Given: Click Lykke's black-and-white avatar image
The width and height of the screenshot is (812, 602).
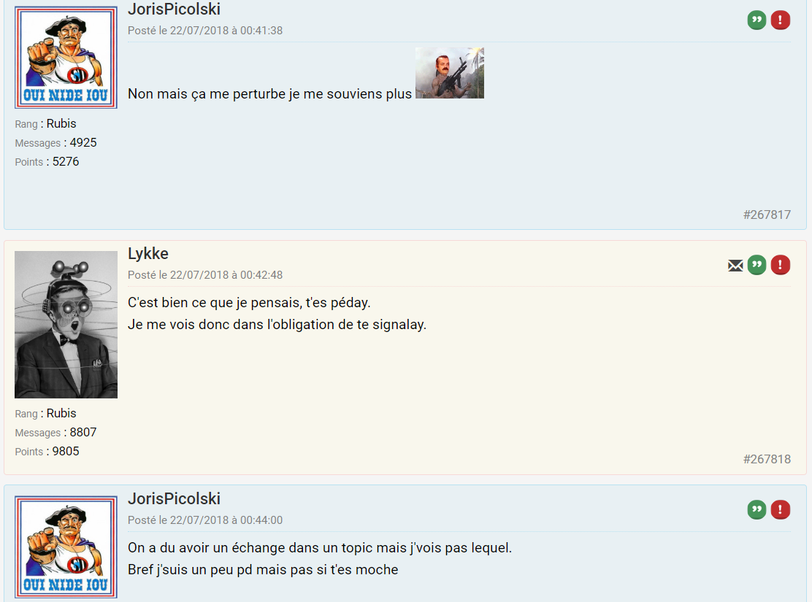Looking at the screenshot, I should pyautogui.click(x=66, y=325).
